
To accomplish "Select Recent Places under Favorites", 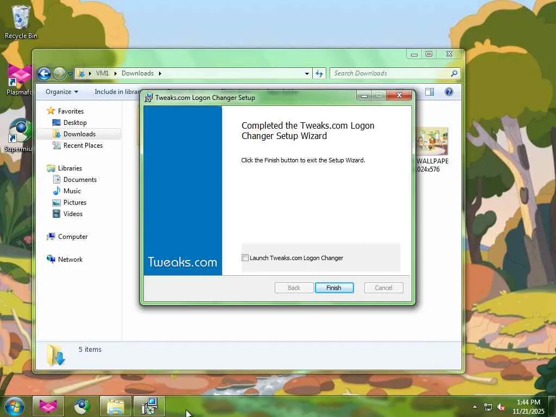I will point(83,146).
